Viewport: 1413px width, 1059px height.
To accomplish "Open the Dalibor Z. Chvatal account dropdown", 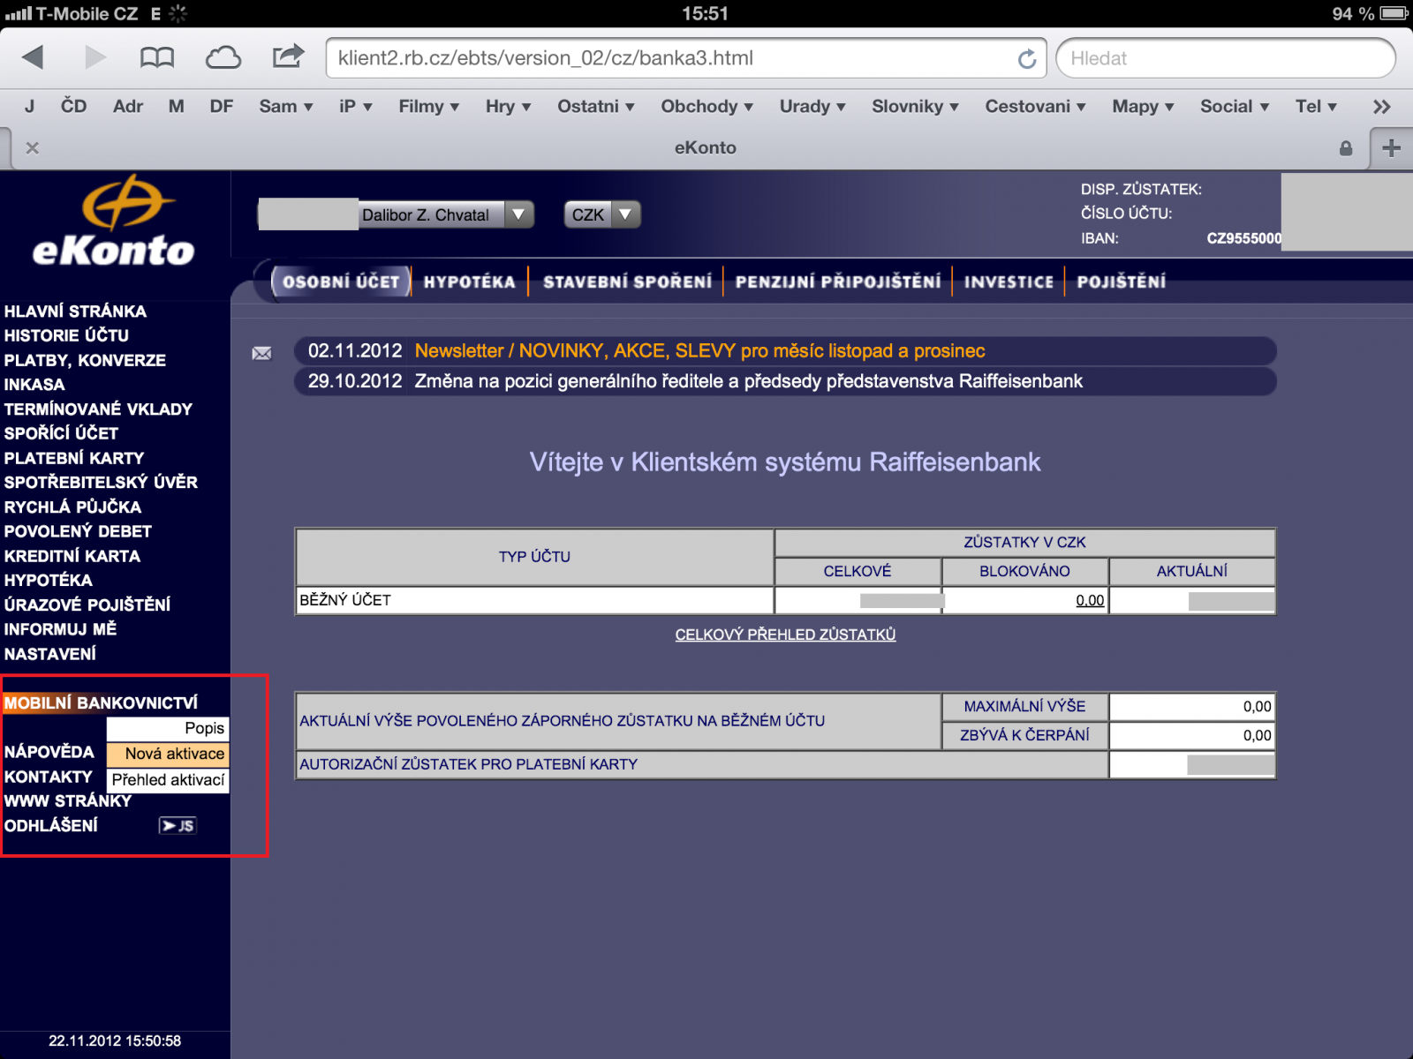I will click(x=397, y=214).
